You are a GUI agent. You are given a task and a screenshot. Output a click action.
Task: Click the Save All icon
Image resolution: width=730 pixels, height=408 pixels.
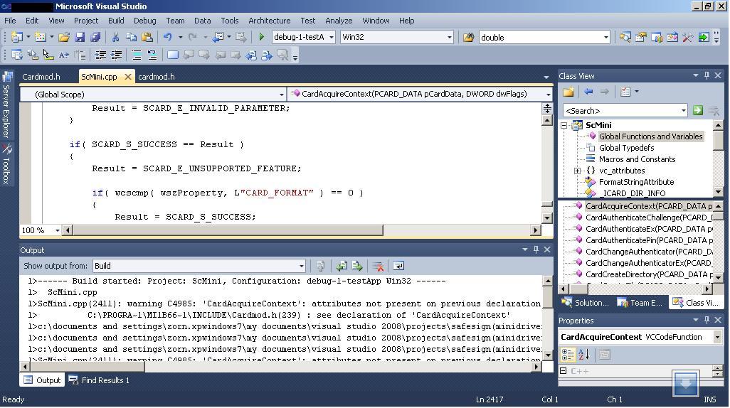(x=95, y=37)
